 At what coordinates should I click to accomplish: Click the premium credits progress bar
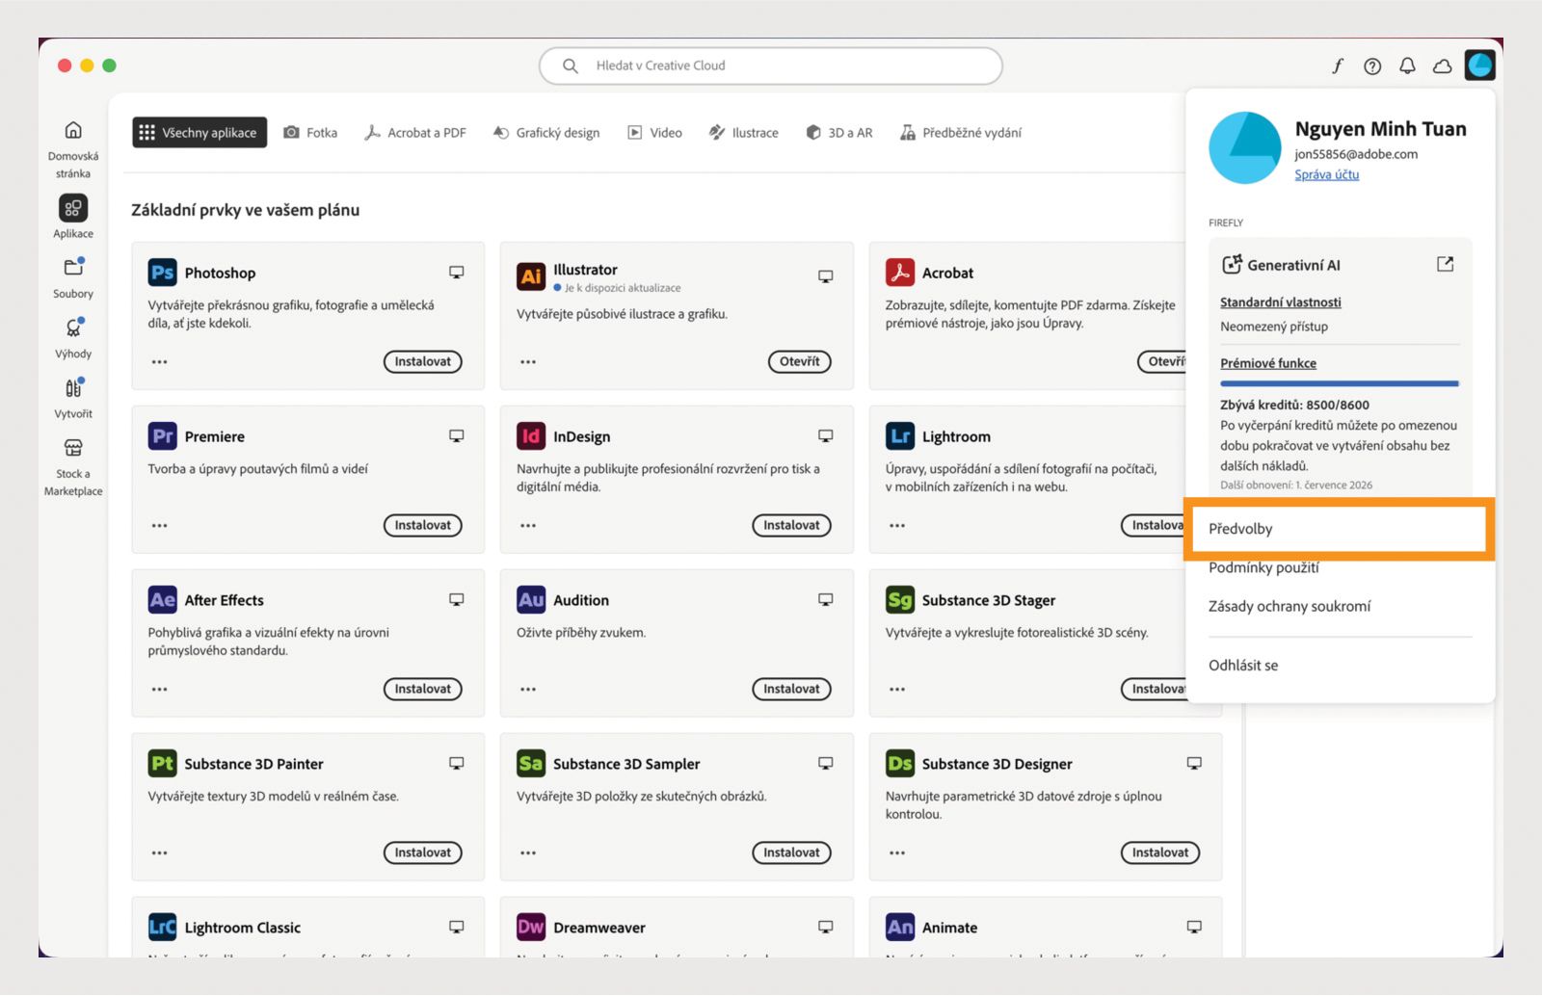click(x=1340, y=383)
